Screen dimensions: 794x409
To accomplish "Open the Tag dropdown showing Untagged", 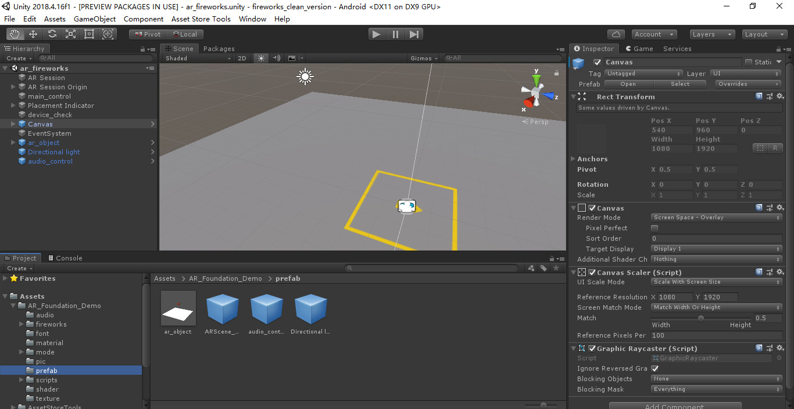I will (643, 74).
